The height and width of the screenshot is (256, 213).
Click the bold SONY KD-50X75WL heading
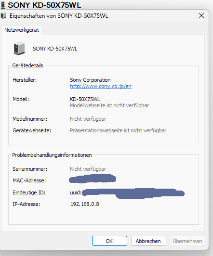coord(44,5)
